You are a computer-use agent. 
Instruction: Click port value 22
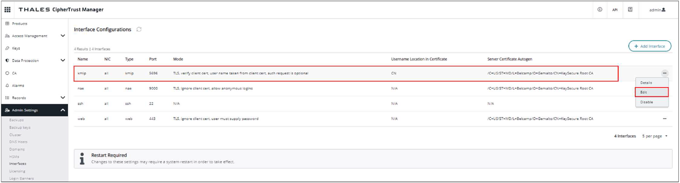152,103
